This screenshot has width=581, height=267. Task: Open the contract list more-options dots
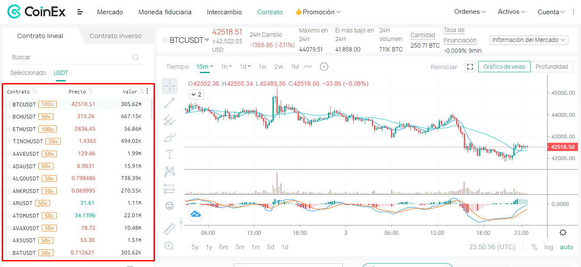[x=148, y=91]
